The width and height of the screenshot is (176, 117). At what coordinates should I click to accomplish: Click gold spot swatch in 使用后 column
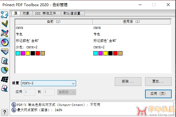120,53
